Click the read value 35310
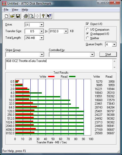 pos(111,93)
